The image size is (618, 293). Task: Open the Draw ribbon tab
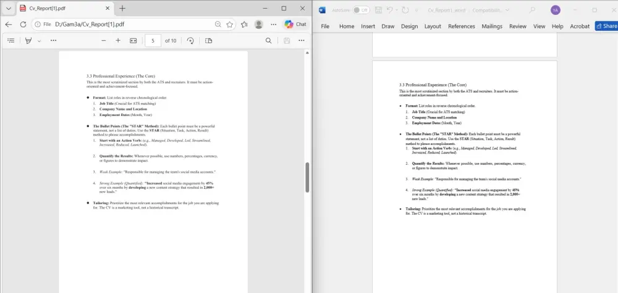click(x=388, y=27)
